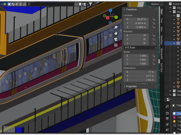
Task: Open the filter options dropdown arrow
Action: point(94,4)
